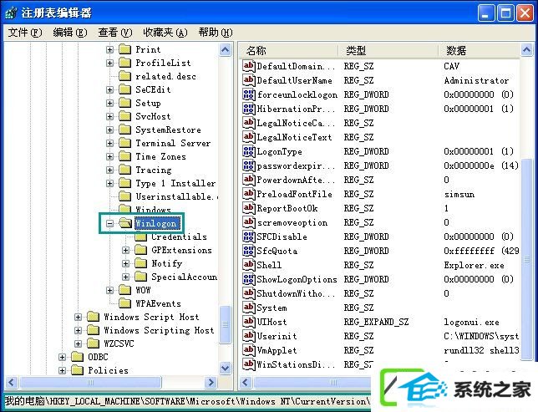Viewport: 538px width, 412px height.
Task: Sort by the 名称 column header
Action: tap(288, 51)
